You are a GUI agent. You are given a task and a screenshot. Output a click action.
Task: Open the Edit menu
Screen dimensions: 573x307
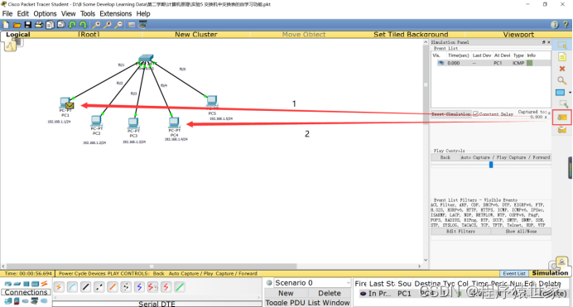22,13
